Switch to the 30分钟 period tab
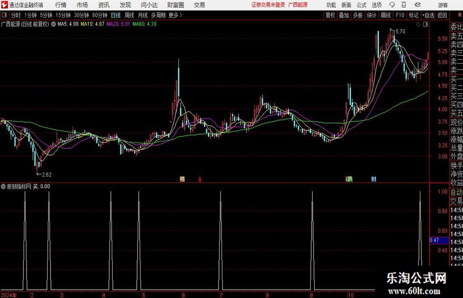The height and width of the screenshot is (298, 463). click(x=81, y=15)
